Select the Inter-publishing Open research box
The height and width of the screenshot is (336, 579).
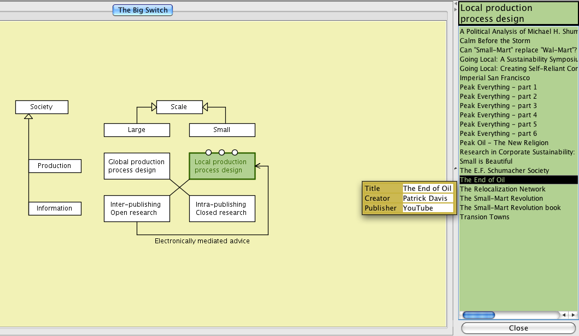coord(137,208)
